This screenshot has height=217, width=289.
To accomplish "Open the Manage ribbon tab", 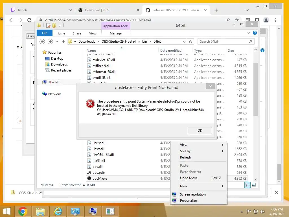I will coord(116,33).
